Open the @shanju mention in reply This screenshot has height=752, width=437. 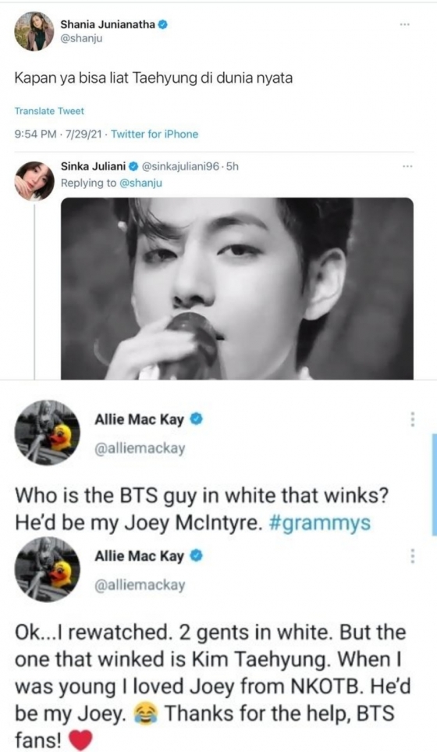pos(140,183)
